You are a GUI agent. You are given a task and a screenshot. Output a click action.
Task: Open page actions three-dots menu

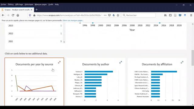(105, 15)
